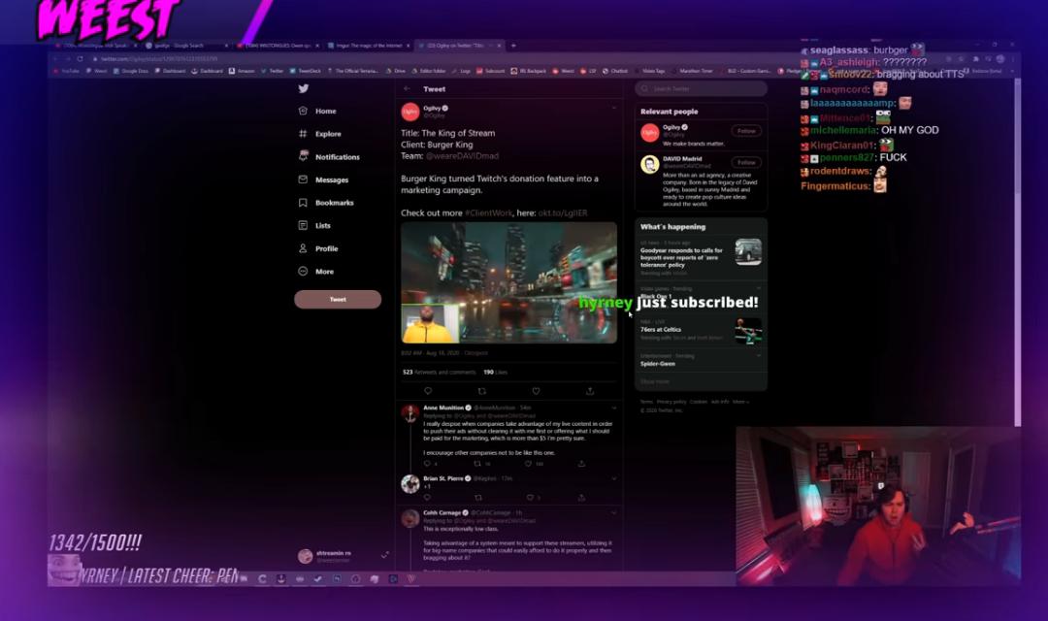Open the Goodyear boycott trending story

coord(700,257)
